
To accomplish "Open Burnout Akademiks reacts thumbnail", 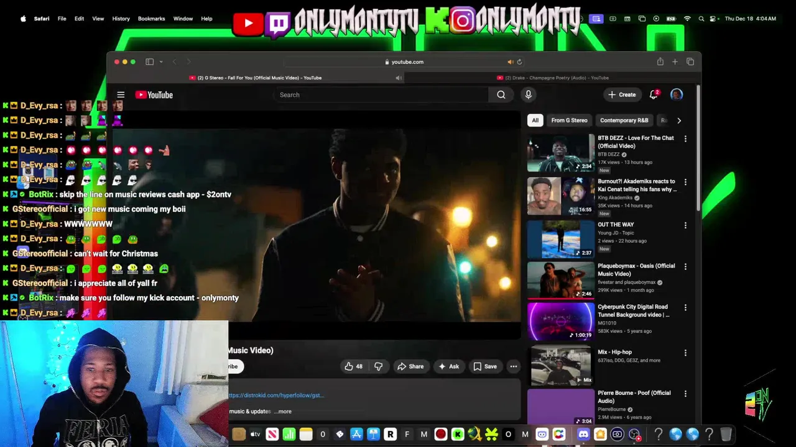I will pos(561,196).
